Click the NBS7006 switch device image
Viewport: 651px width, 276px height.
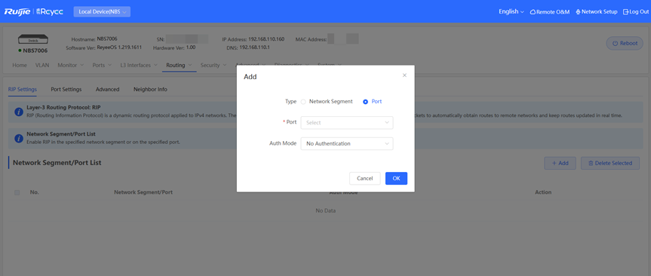[32, 40]
